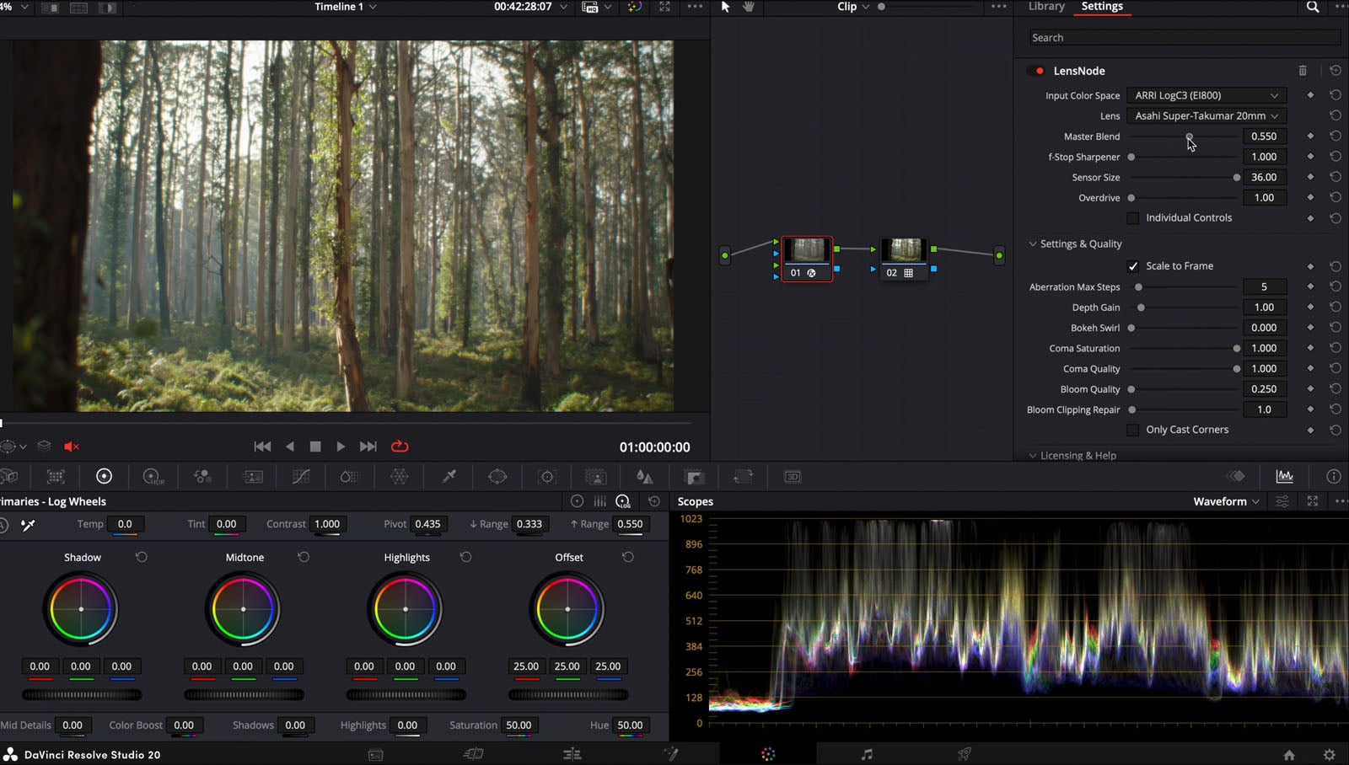Select node 02 thumbnail in graph
Screen dimensions: 1349x765
(x=904, y=250)
